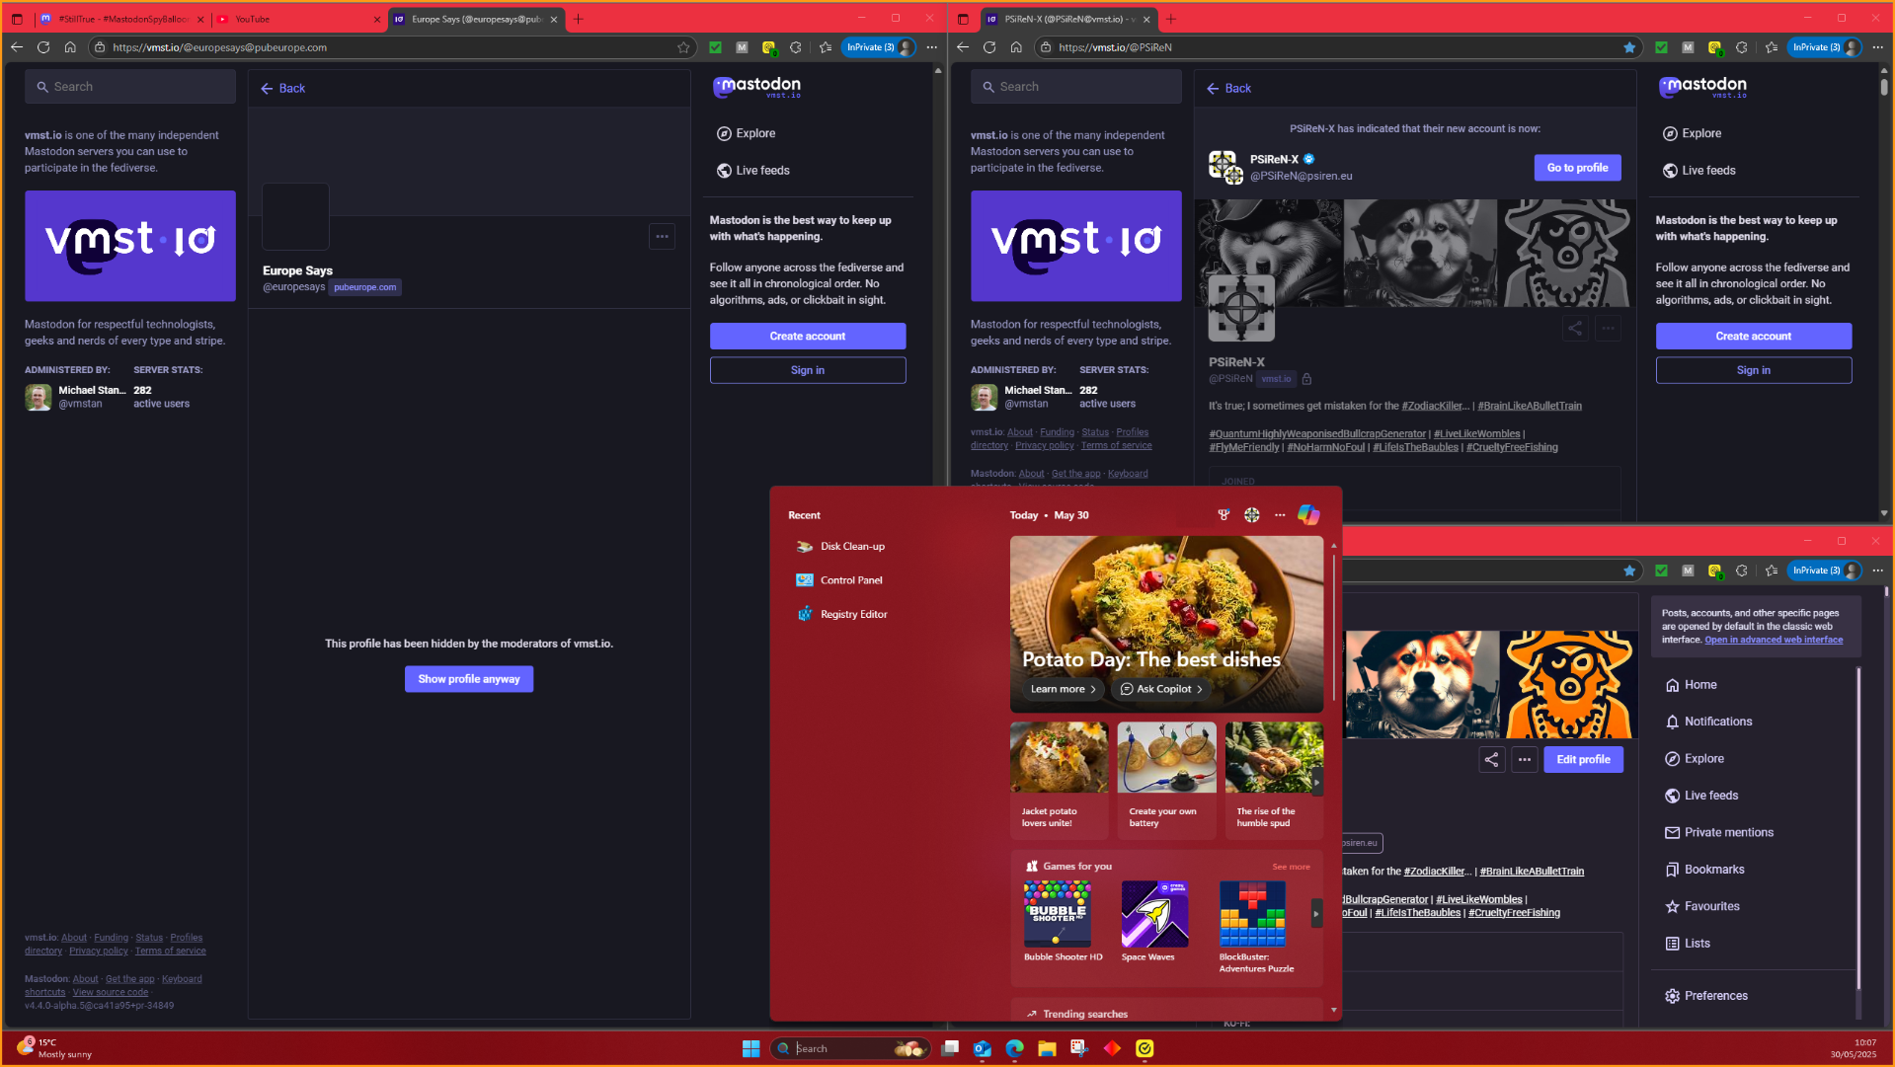
Task: Click the Mastodon search field in the Europe Says window
Action: coord(130,87)
